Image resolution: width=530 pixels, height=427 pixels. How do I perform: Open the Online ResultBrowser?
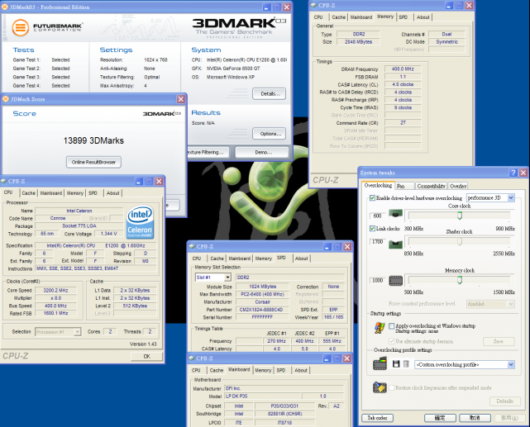click(x=93, y=162)
